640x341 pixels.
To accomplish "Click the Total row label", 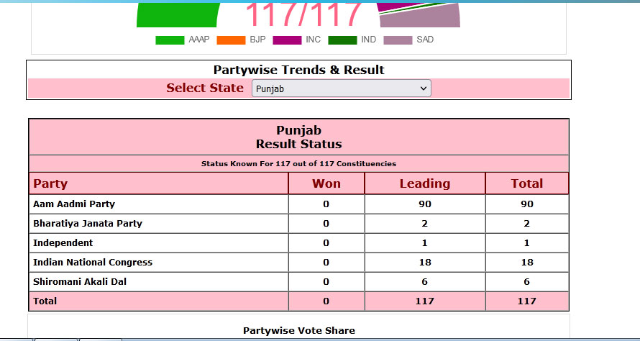I will click(45, 301).
